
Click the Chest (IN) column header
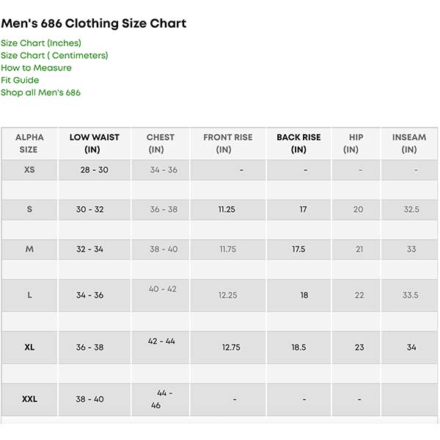(161, 143)
